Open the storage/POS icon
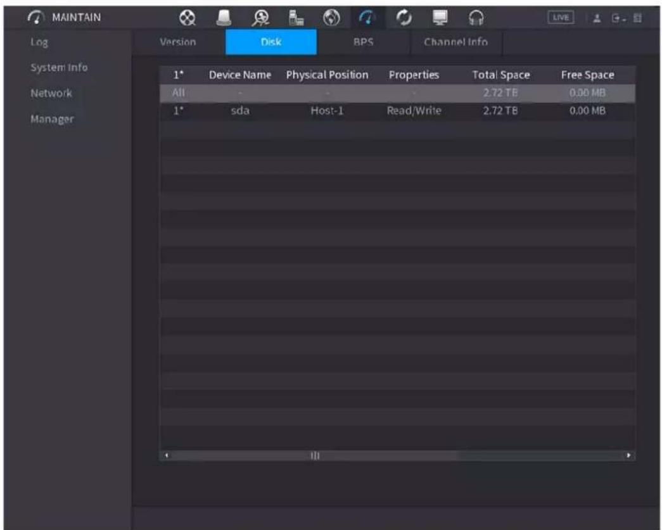662x530 pixels. point(296,18)
